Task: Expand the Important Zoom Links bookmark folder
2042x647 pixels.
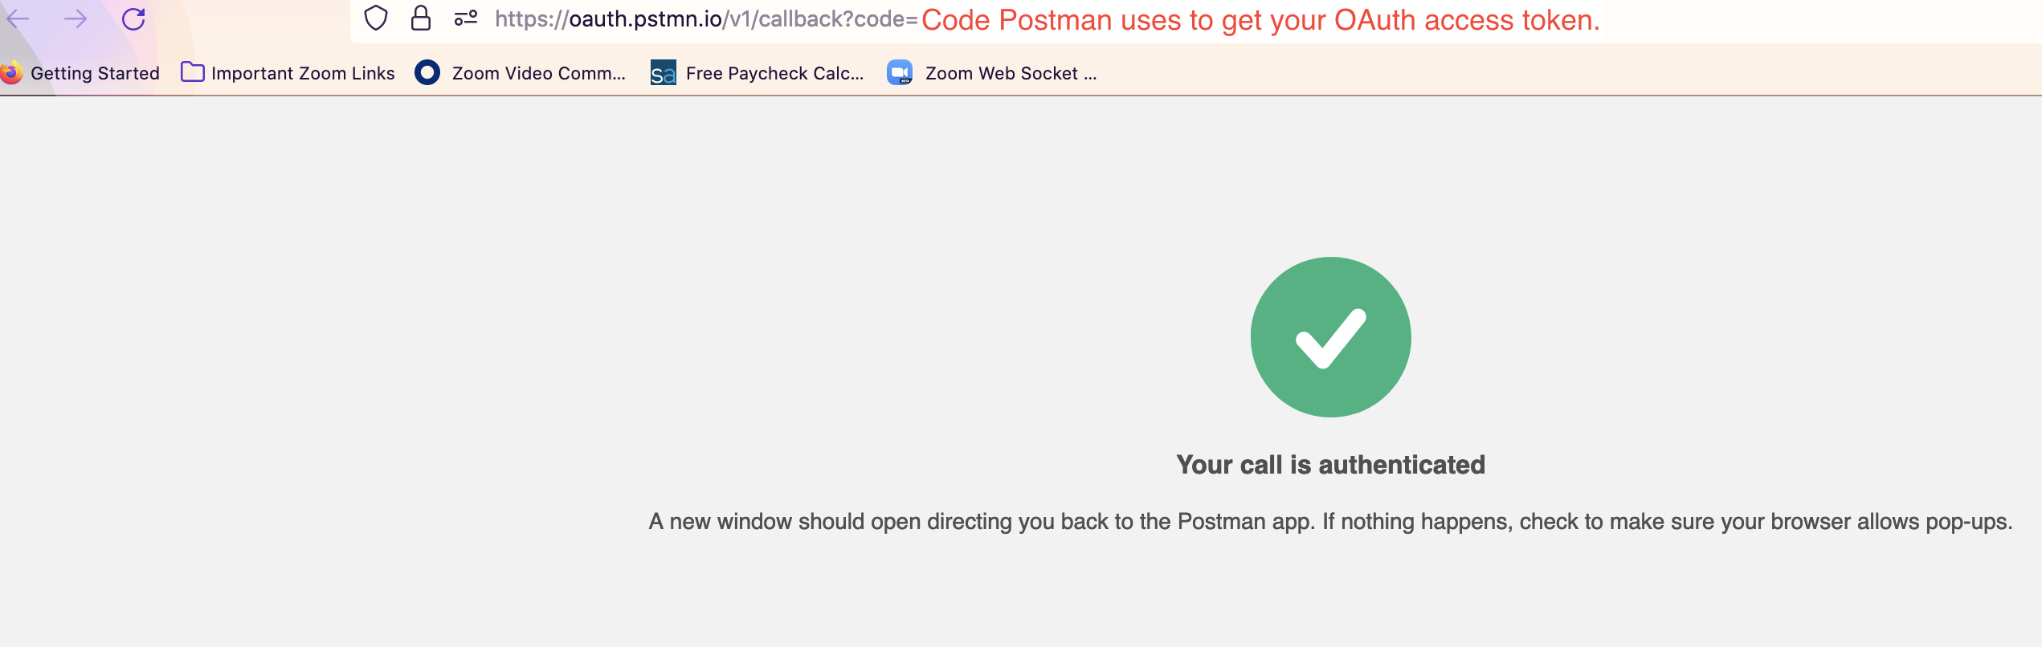Action: (x=303, y=73)
